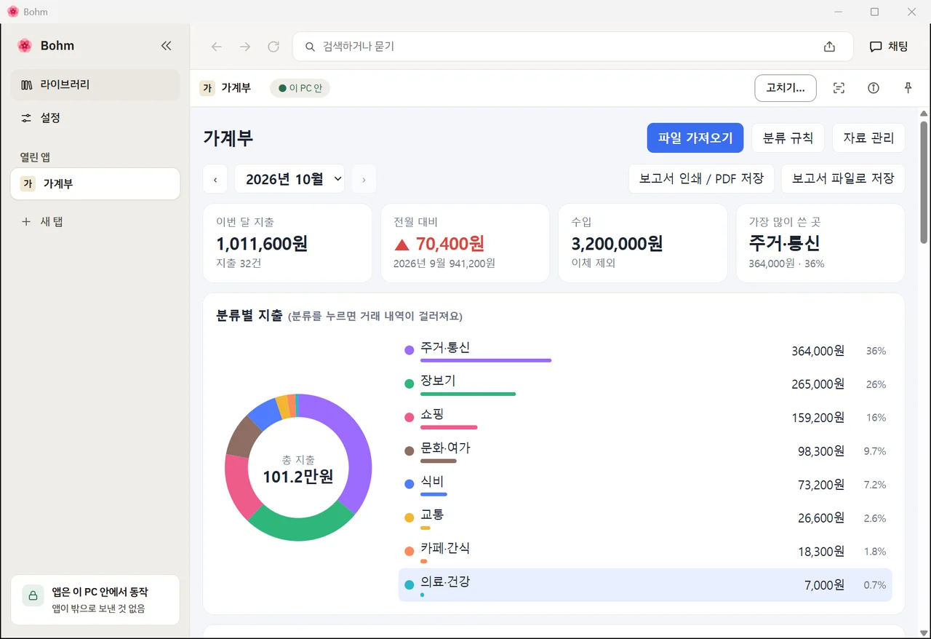Click 보고서 파일로 저장

843,179
